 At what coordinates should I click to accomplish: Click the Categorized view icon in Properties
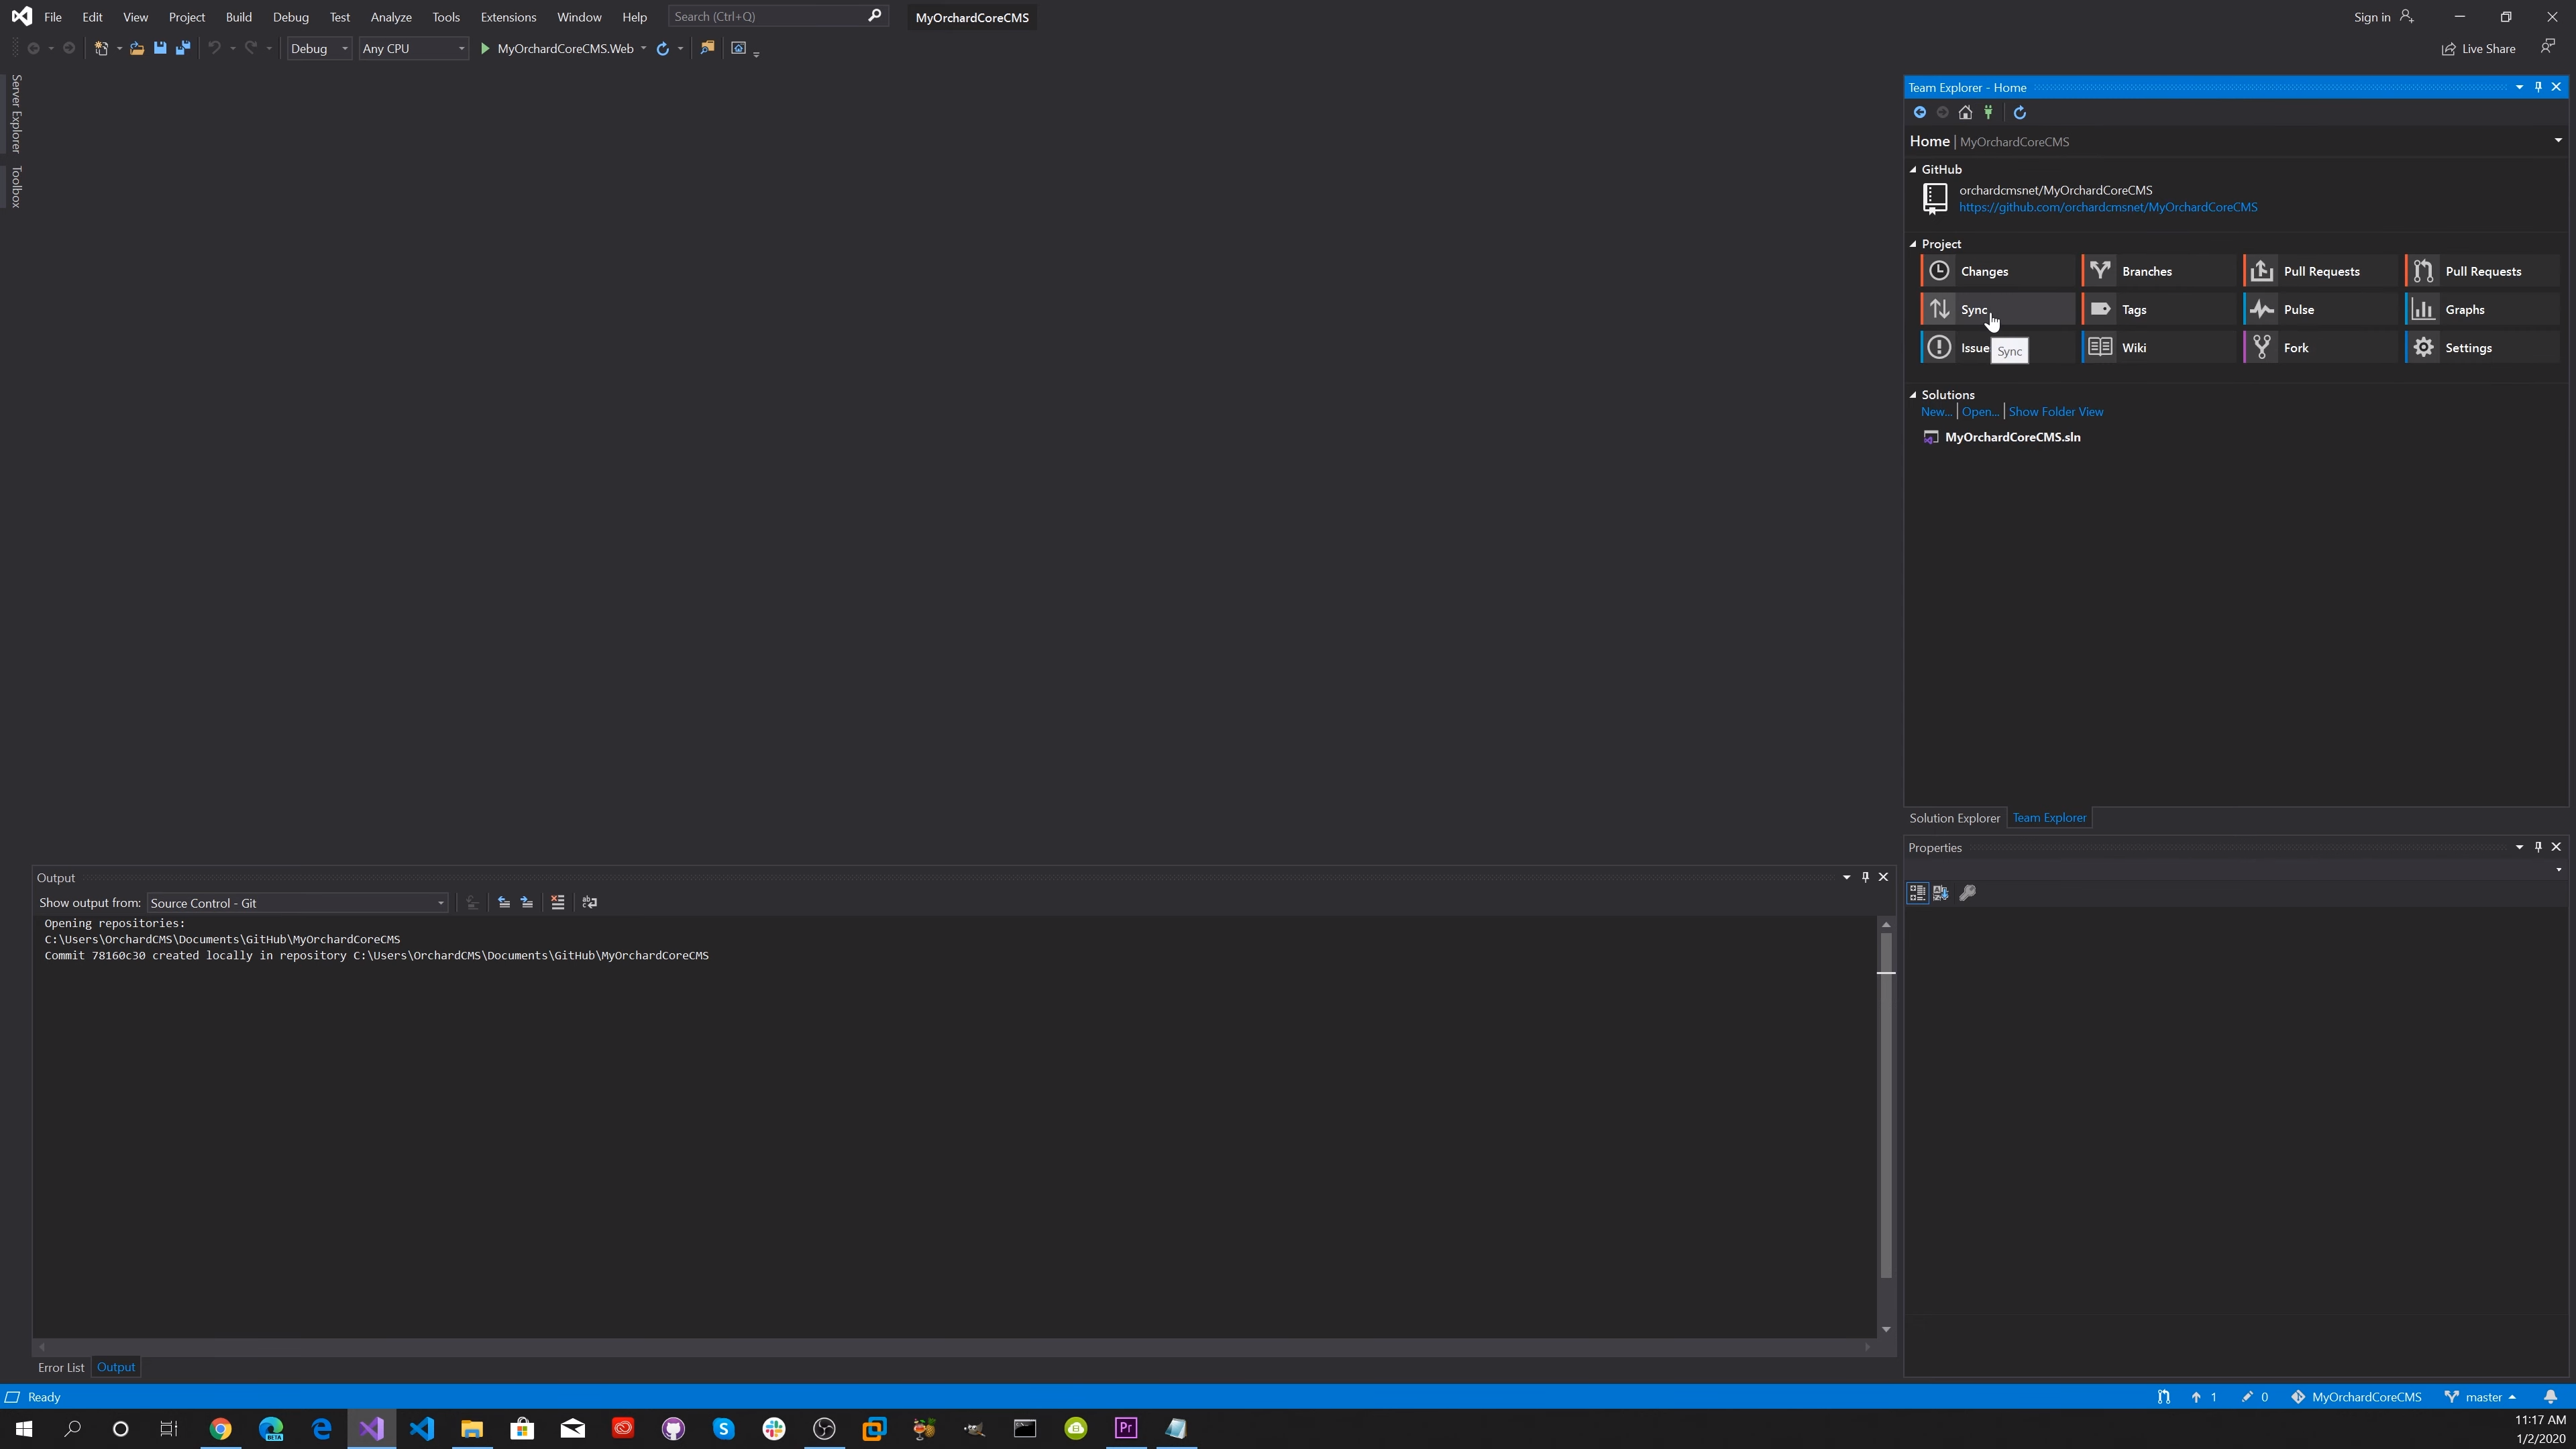tap(1917, 892)
